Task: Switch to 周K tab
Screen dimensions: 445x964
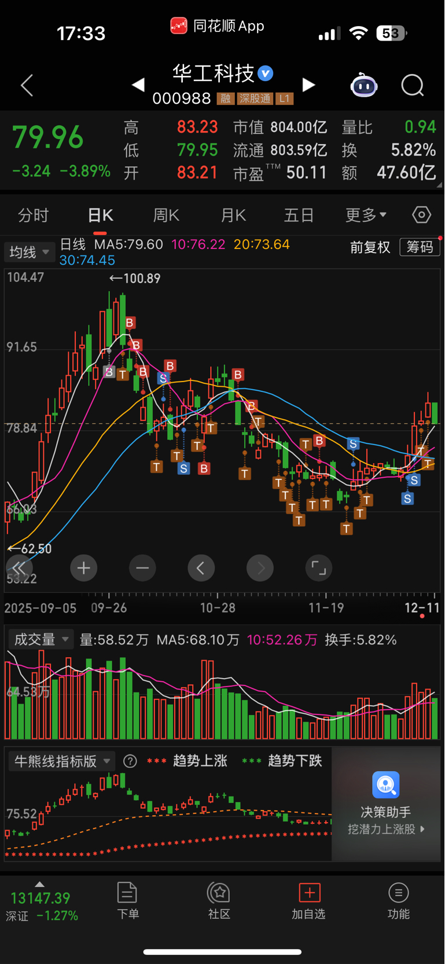Action: tap(166, 215)
